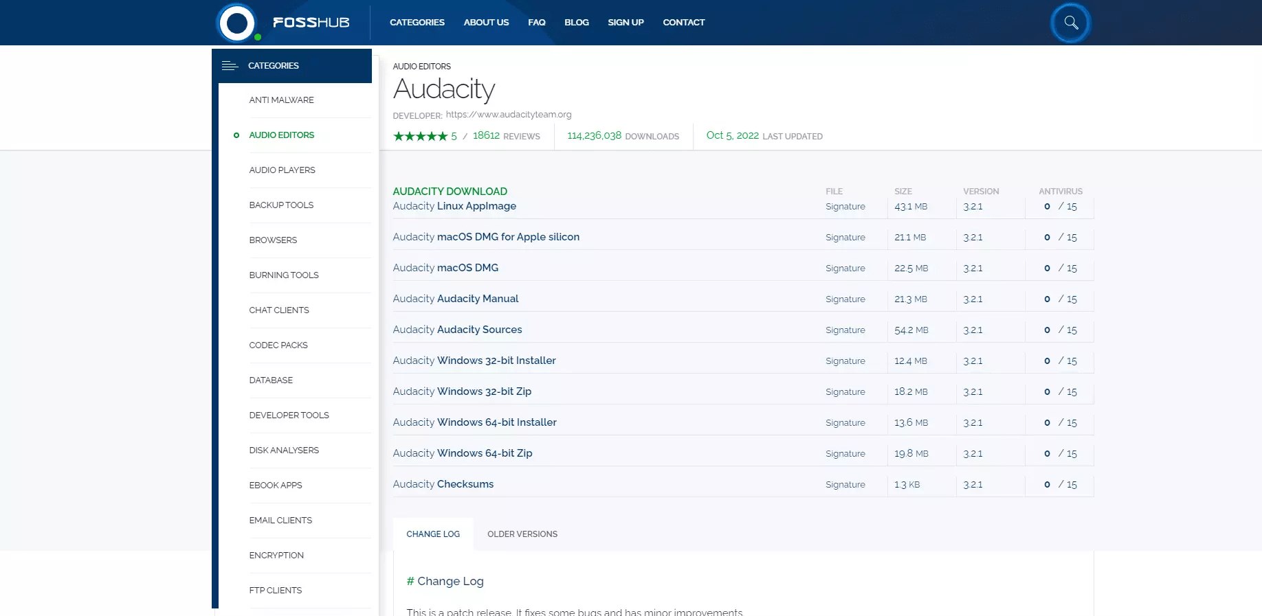Viewport: 1262px width, 616px height.
Task: Download Audacity macOS DMG for Apple silicon
Action: tap(486, 237)
